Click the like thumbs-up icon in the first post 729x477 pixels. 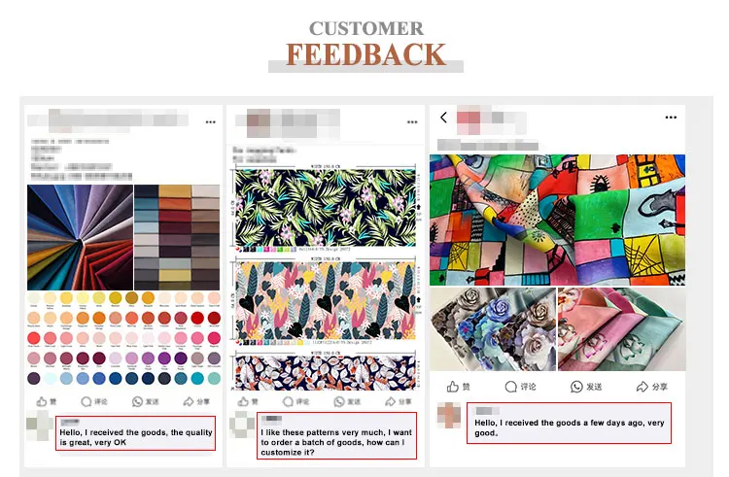(x=42, y=401)
